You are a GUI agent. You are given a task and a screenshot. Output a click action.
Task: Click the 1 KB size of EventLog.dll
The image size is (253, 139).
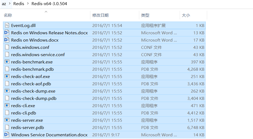[x=200, y=26]
